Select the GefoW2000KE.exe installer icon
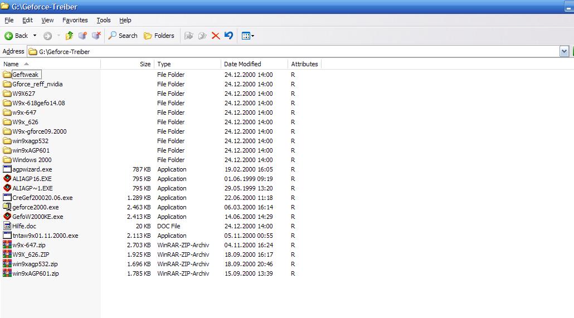The image size is (574, 318). coord(7,217)
